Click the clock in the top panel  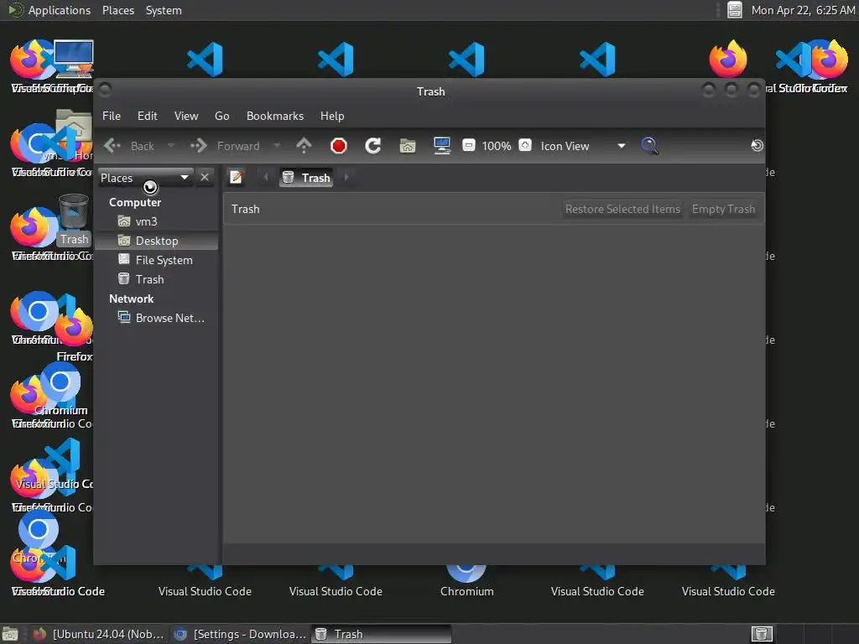(803, 10)
